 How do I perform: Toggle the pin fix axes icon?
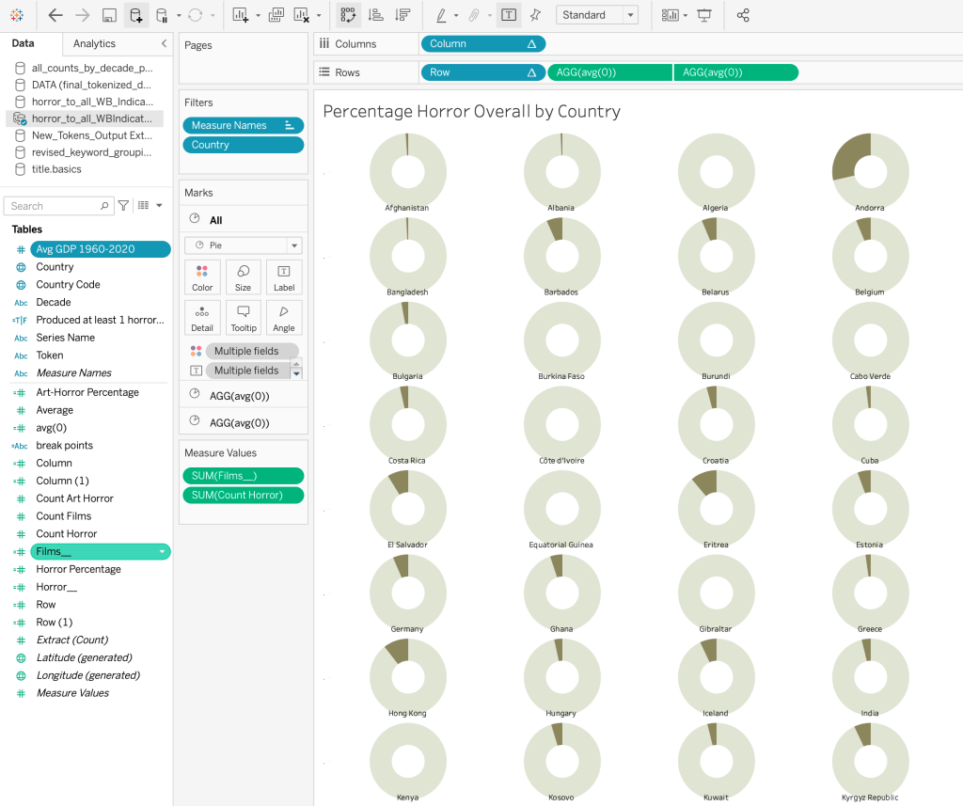tap(535, 15)
